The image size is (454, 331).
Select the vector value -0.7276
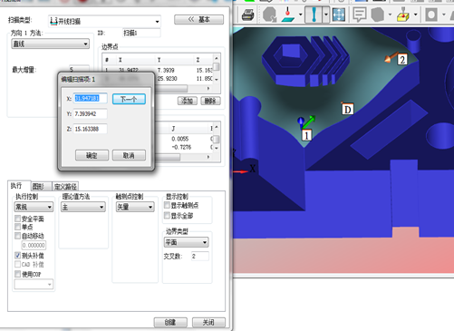click(181, 147)
